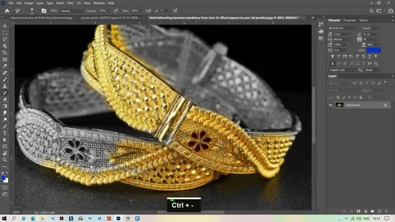Toggle Faux Bold in Character panel
The width and height of the screenshot is (395, 222).
coord(332,56)
